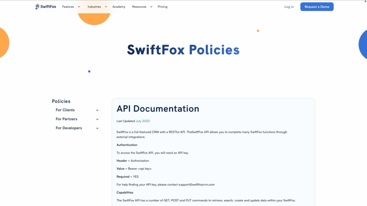Click the Authentication section heading

(127, 145)
